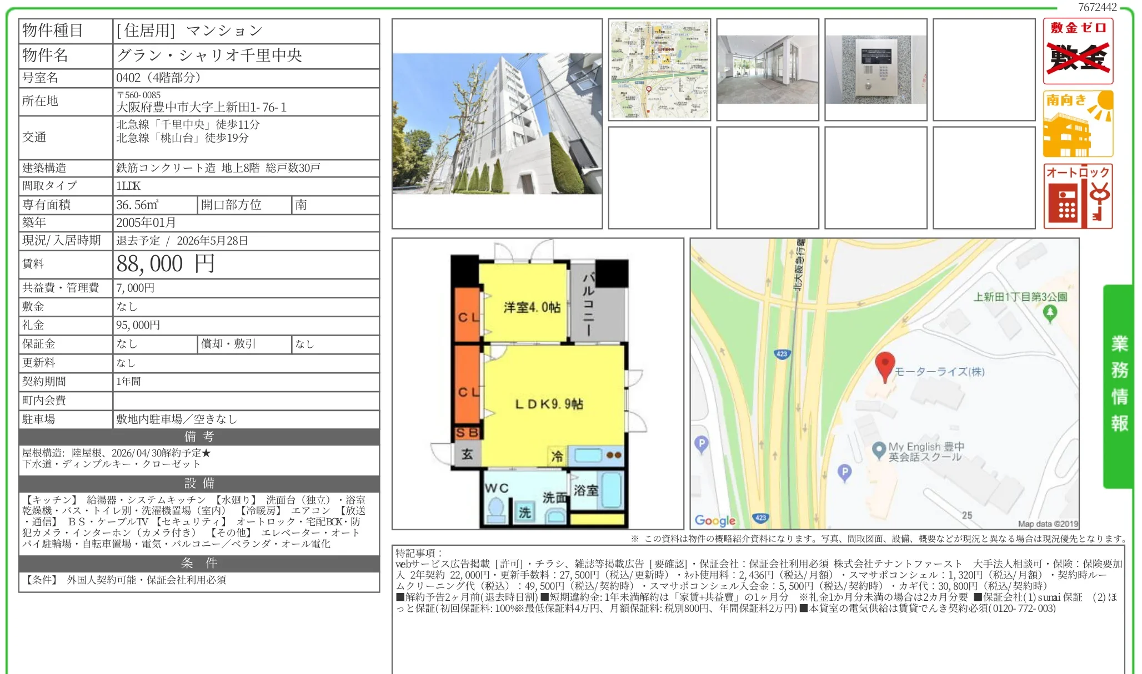Open the area map thumbnail

(659, 69)
